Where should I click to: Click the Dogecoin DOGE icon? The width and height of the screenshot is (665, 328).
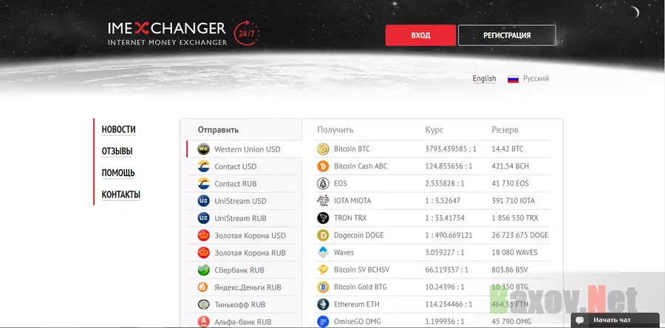(323, 235)
